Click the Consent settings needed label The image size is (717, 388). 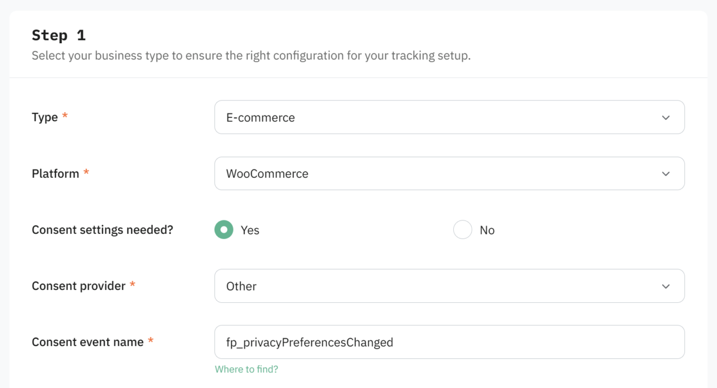[103, 229]
